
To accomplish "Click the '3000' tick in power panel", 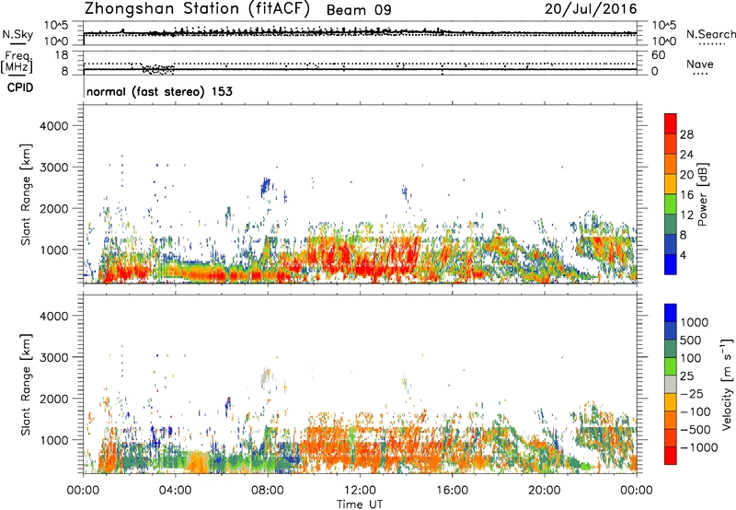I will click(54, 168).
